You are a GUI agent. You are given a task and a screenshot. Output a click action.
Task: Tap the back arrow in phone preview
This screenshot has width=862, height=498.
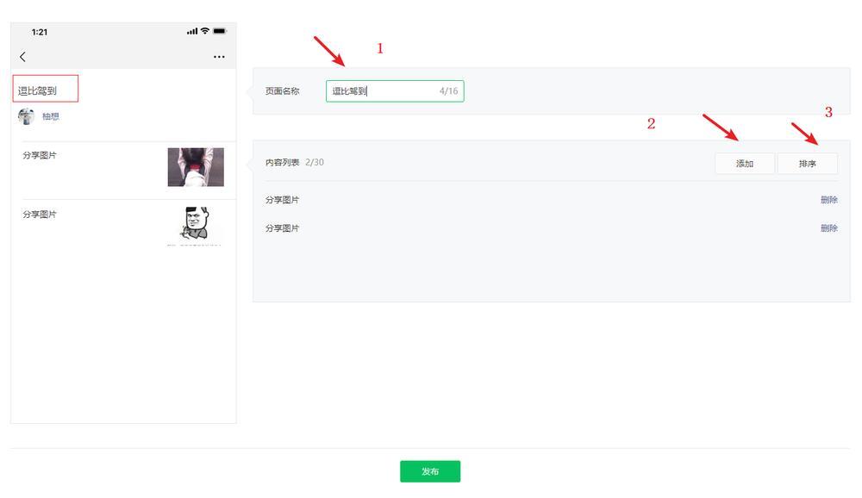point(22,57)
